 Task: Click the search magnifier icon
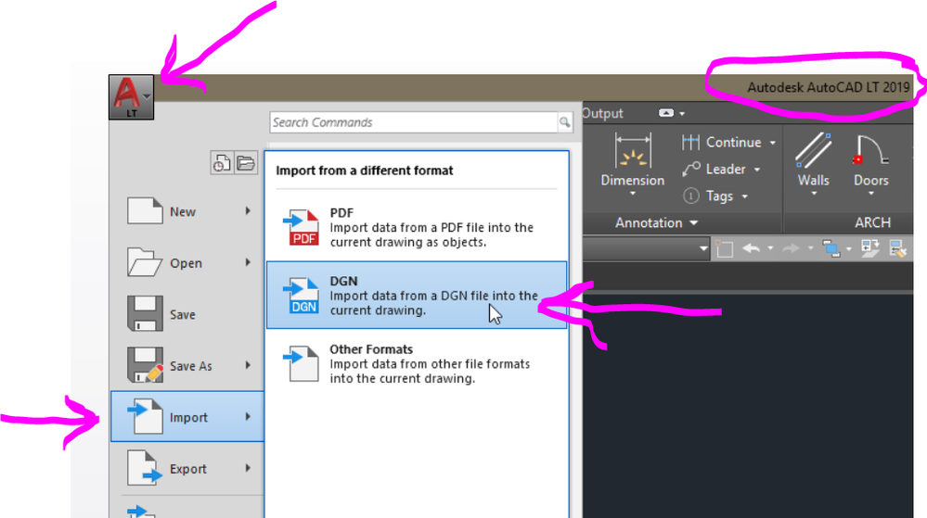564,122
